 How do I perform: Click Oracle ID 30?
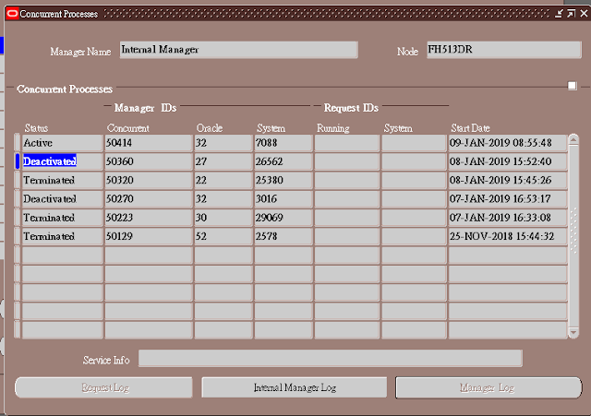click(223, 218)
